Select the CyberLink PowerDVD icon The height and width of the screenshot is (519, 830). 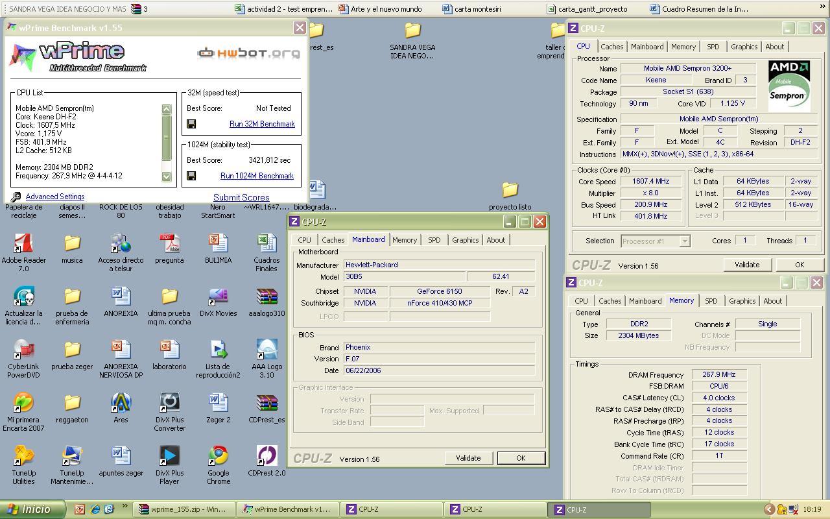click(x=24, y=350)
